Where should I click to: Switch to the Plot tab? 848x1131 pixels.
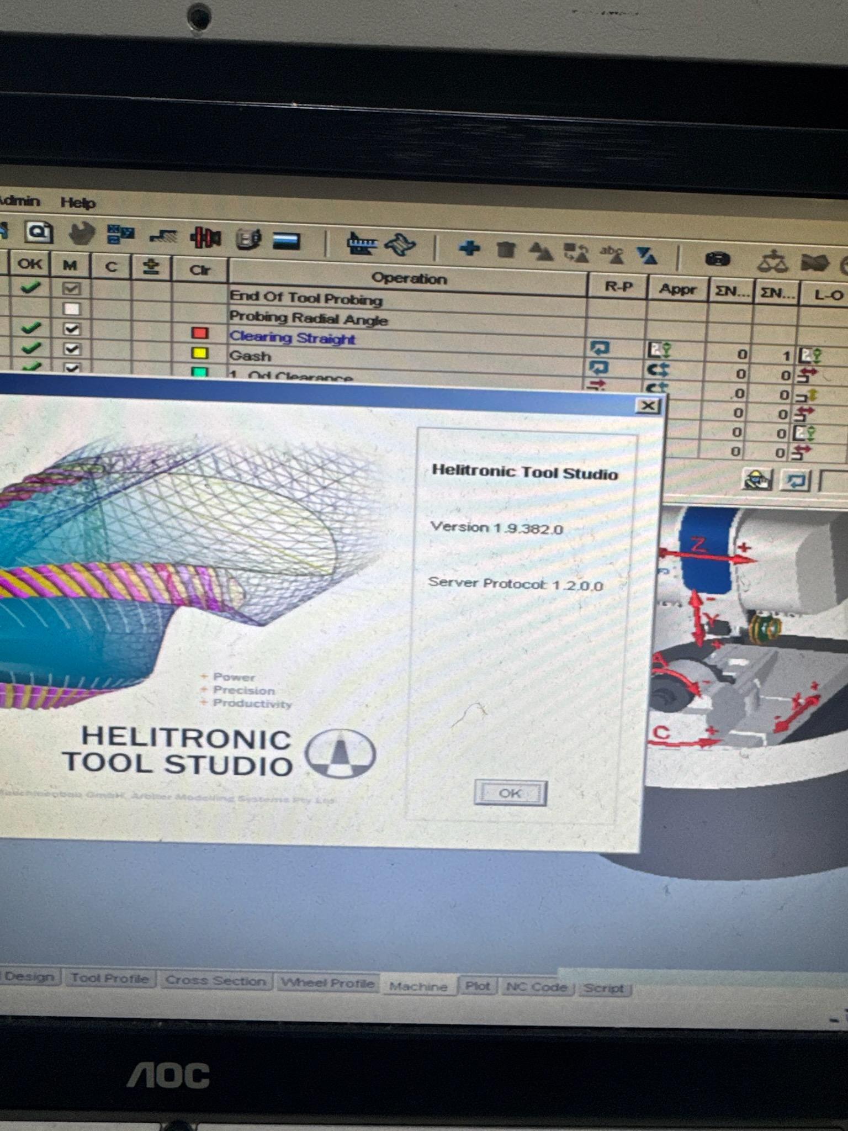coord(478,986)
